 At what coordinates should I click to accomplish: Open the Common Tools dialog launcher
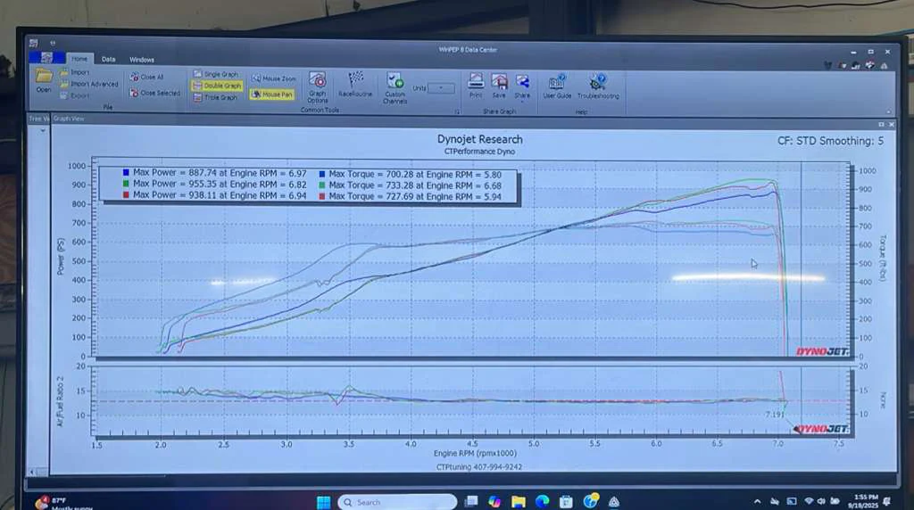pyautogui.click(x=457, y=111)
